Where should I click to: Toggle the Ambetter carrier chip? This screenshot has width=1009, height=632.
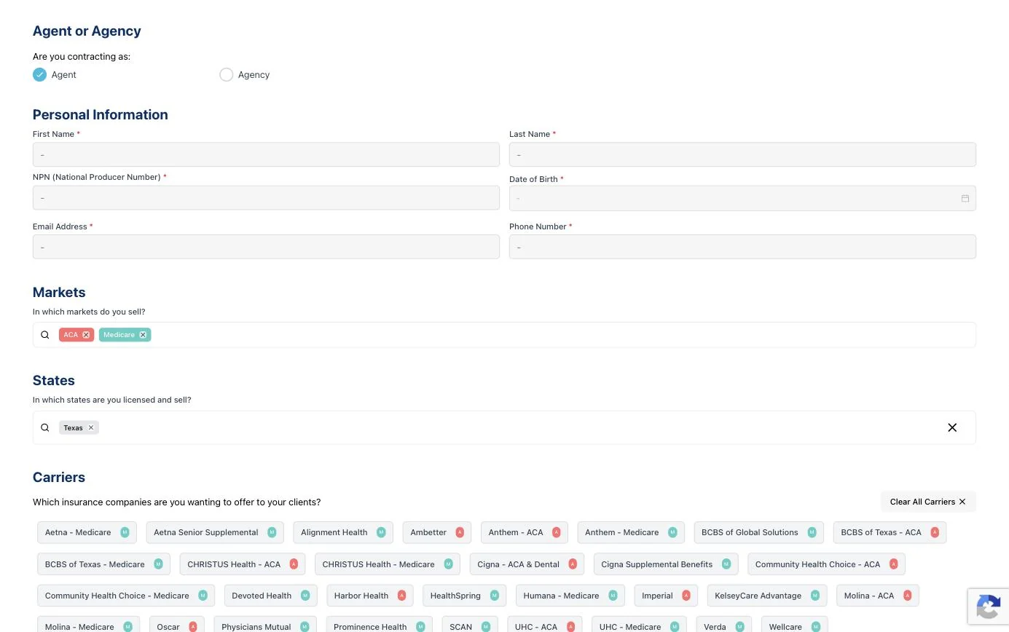point(437,532)
